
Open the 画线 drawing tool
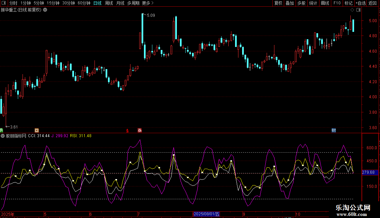pyautogui.click(x=325, y=3)
